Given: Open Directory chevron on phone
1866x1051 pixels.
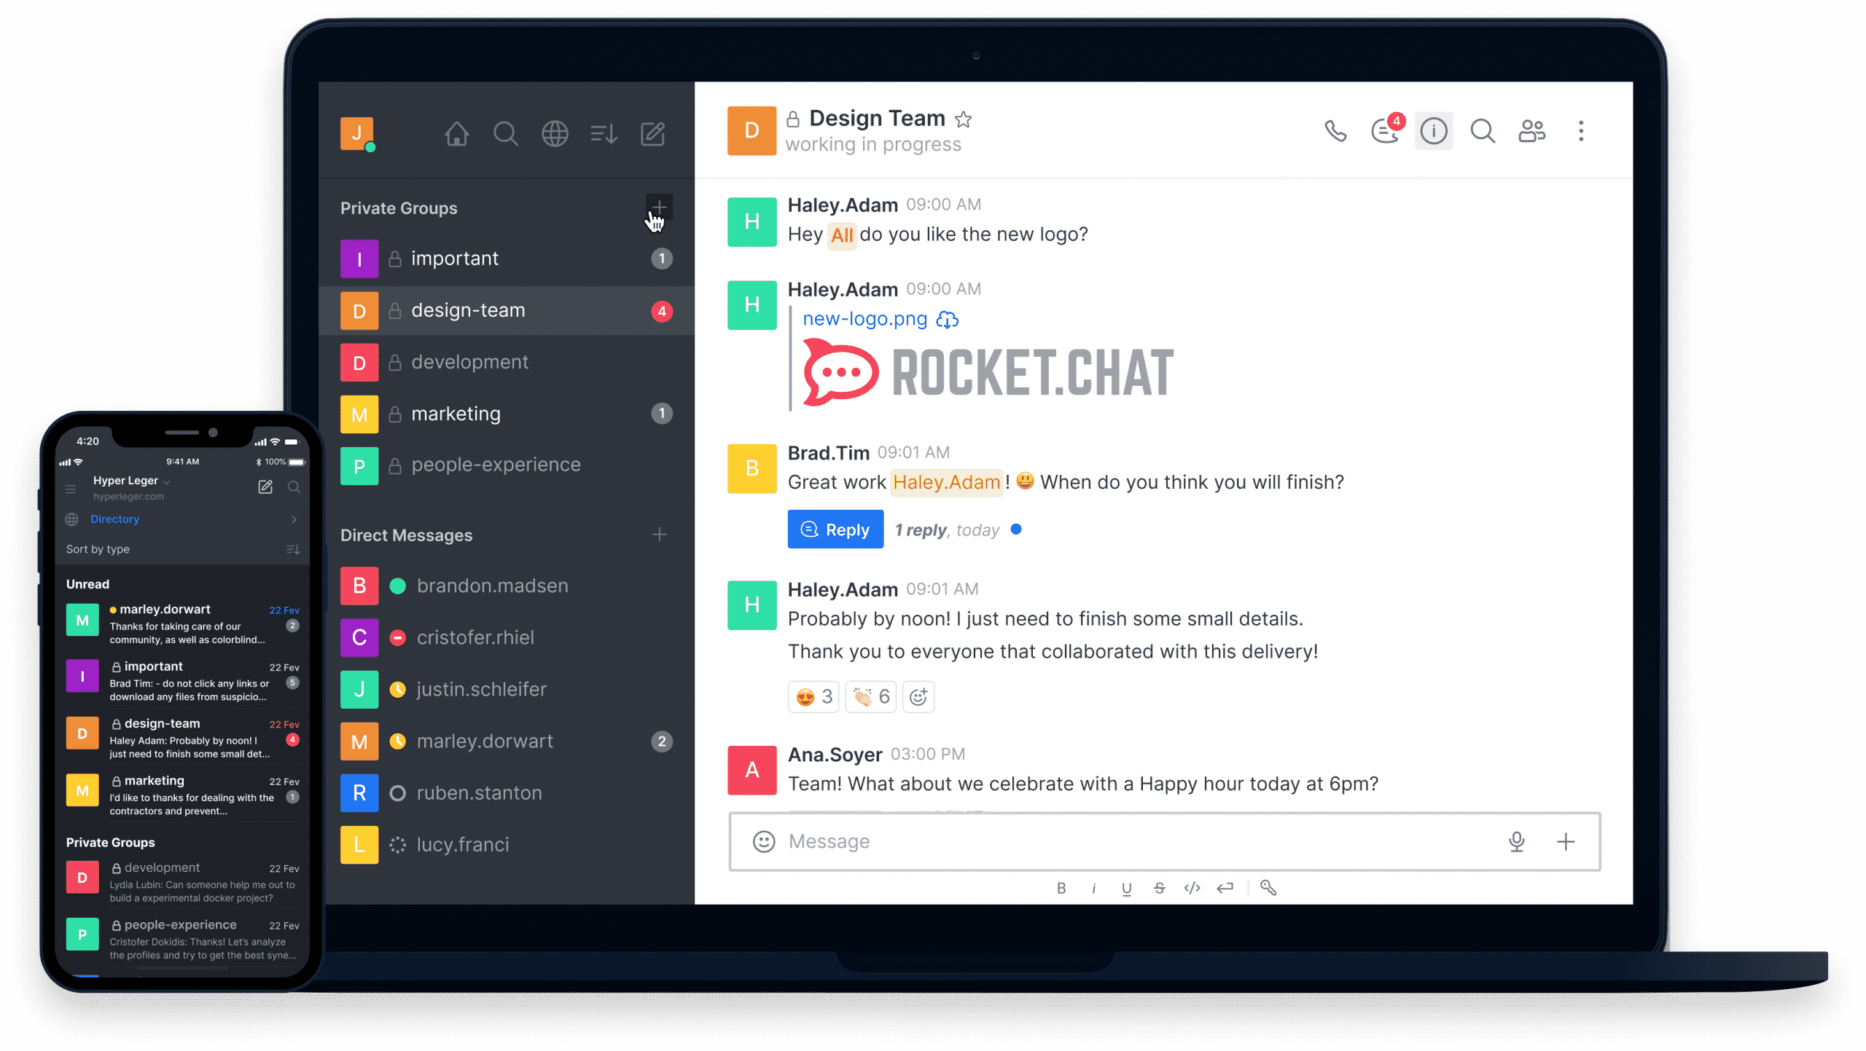Looking at the screenshot, I should click(294, 519).
